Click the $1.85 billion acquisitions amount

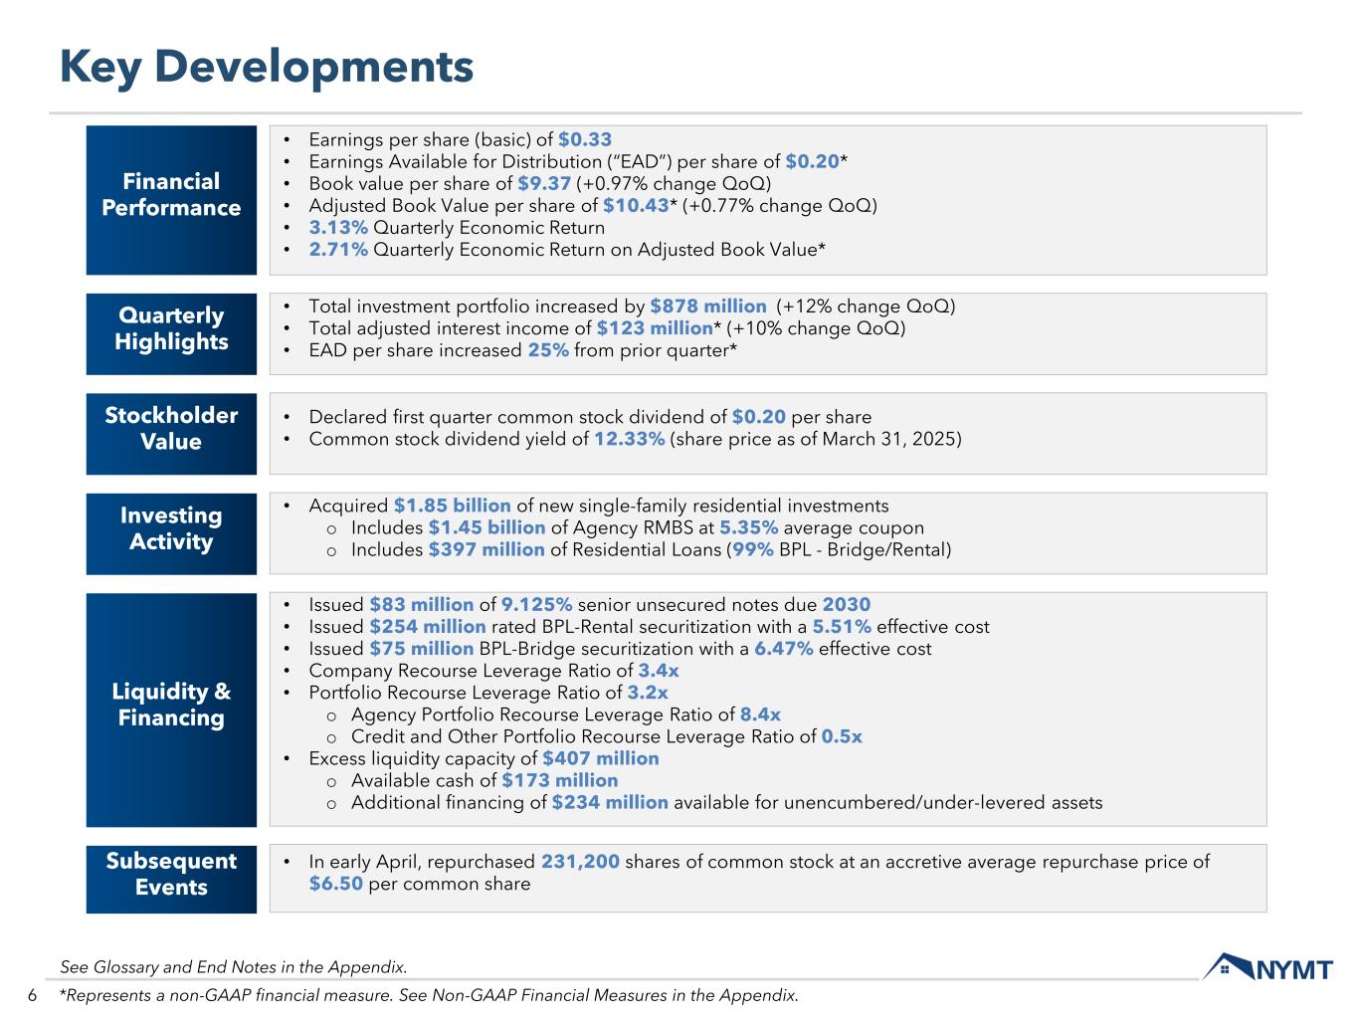[452, 506]
